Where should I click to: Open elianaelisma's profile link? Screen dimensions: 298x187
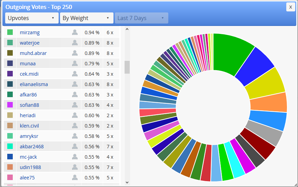click(34, 84)
